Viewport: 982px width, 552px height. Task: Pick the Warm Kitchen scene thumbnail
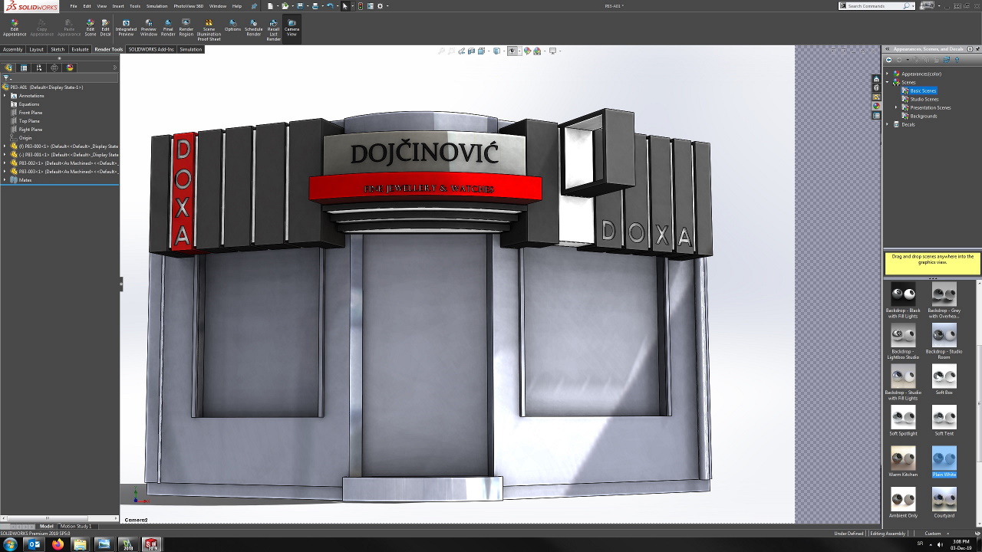(903, 458)
